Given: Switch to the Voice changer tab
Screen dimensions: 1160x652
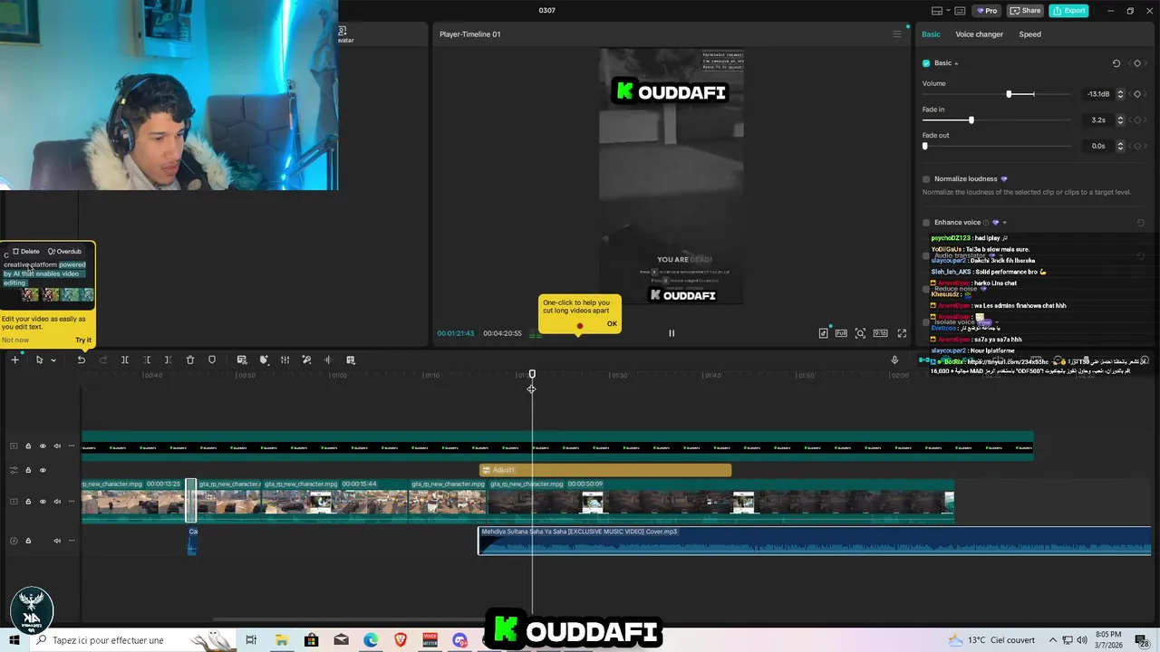Looking at the screenshot, I should [979, 34].
